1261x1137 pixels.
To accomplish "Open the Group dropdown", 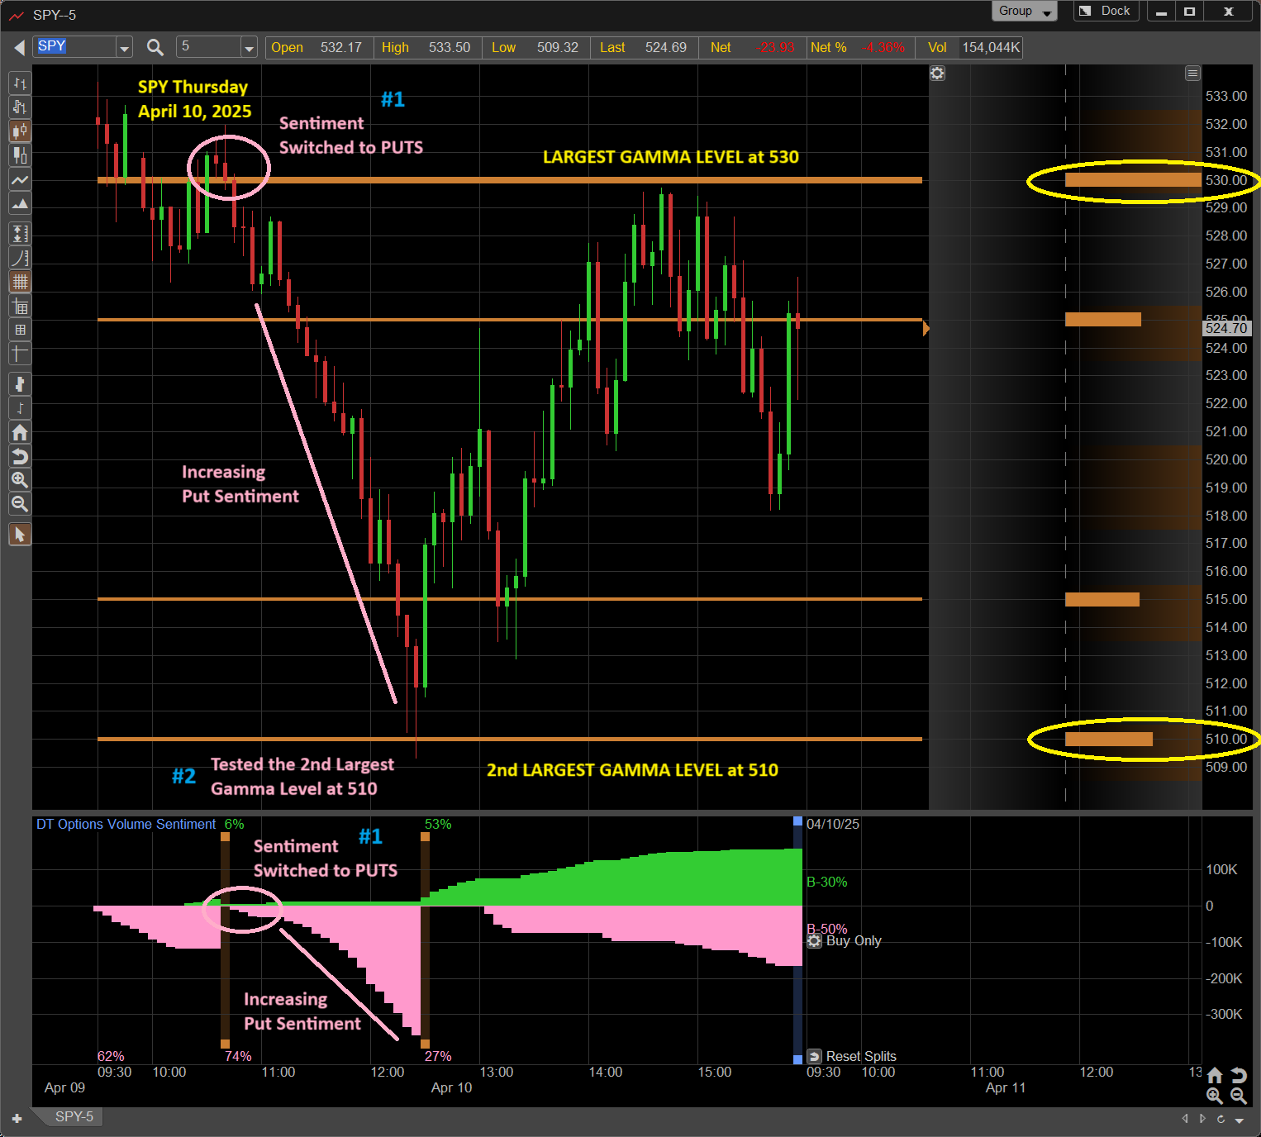I will tap(1024, 11).
